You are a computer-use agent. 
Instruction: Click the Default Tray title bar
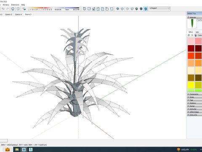coord(194,14)
